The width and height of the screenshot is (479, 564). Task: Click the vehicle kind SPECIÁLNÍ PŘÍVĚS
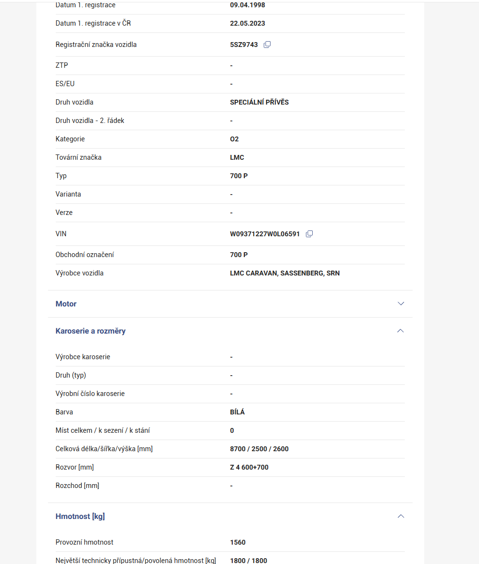click(259, 103)
